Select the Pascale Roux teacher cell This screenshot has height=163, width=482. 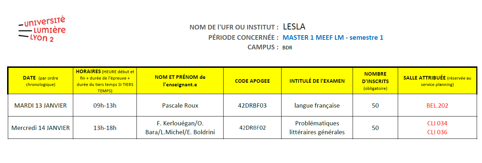(180, 105)
